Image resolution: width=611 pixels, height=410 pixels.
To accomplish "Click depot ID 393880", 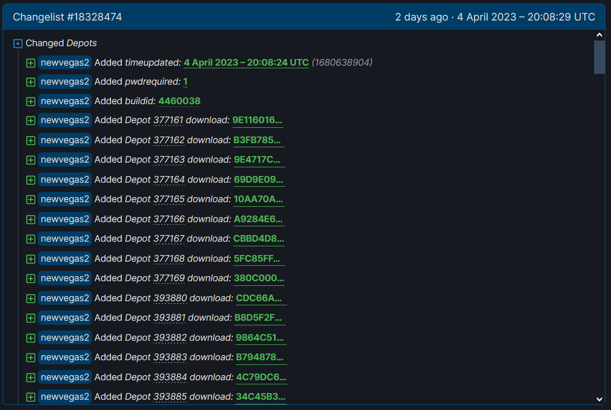I will tap(170, 298).
